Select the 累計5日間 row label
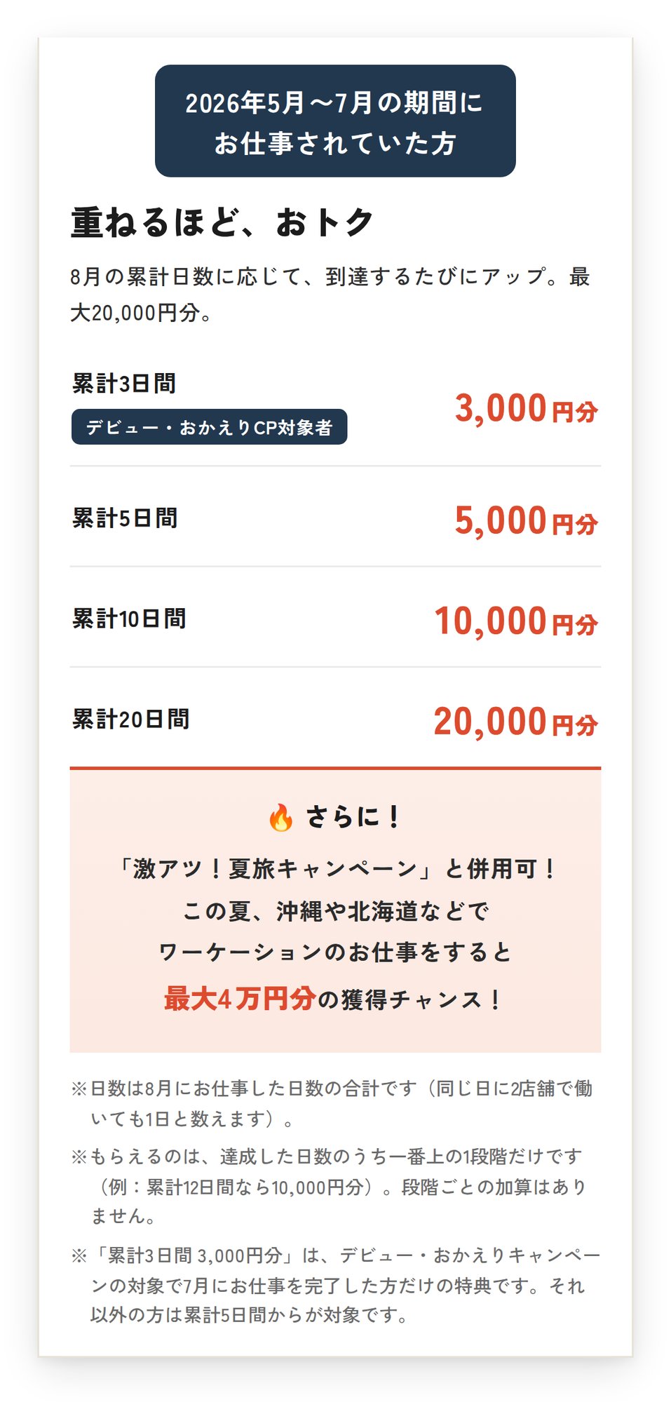 (125, 518)
